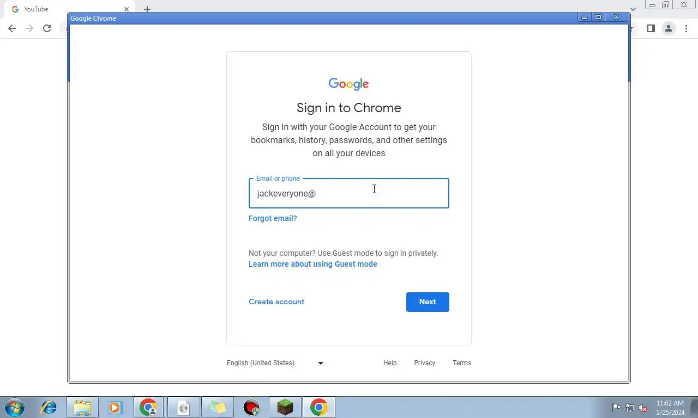Open Learn more about using Guest mode

tap(313, 264)
